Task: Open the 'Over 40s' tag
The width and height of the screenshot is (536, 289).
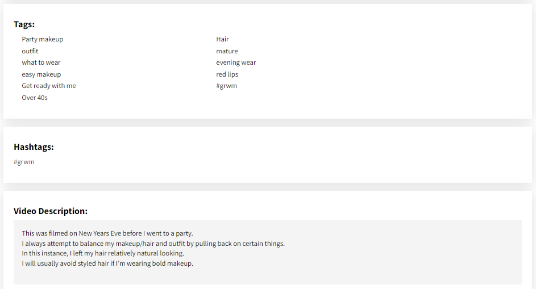Action: pos(35,98)
